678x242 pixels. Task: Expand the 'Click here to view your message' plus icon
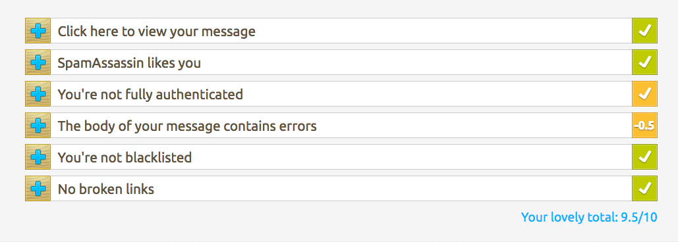(x=38, y=31)
